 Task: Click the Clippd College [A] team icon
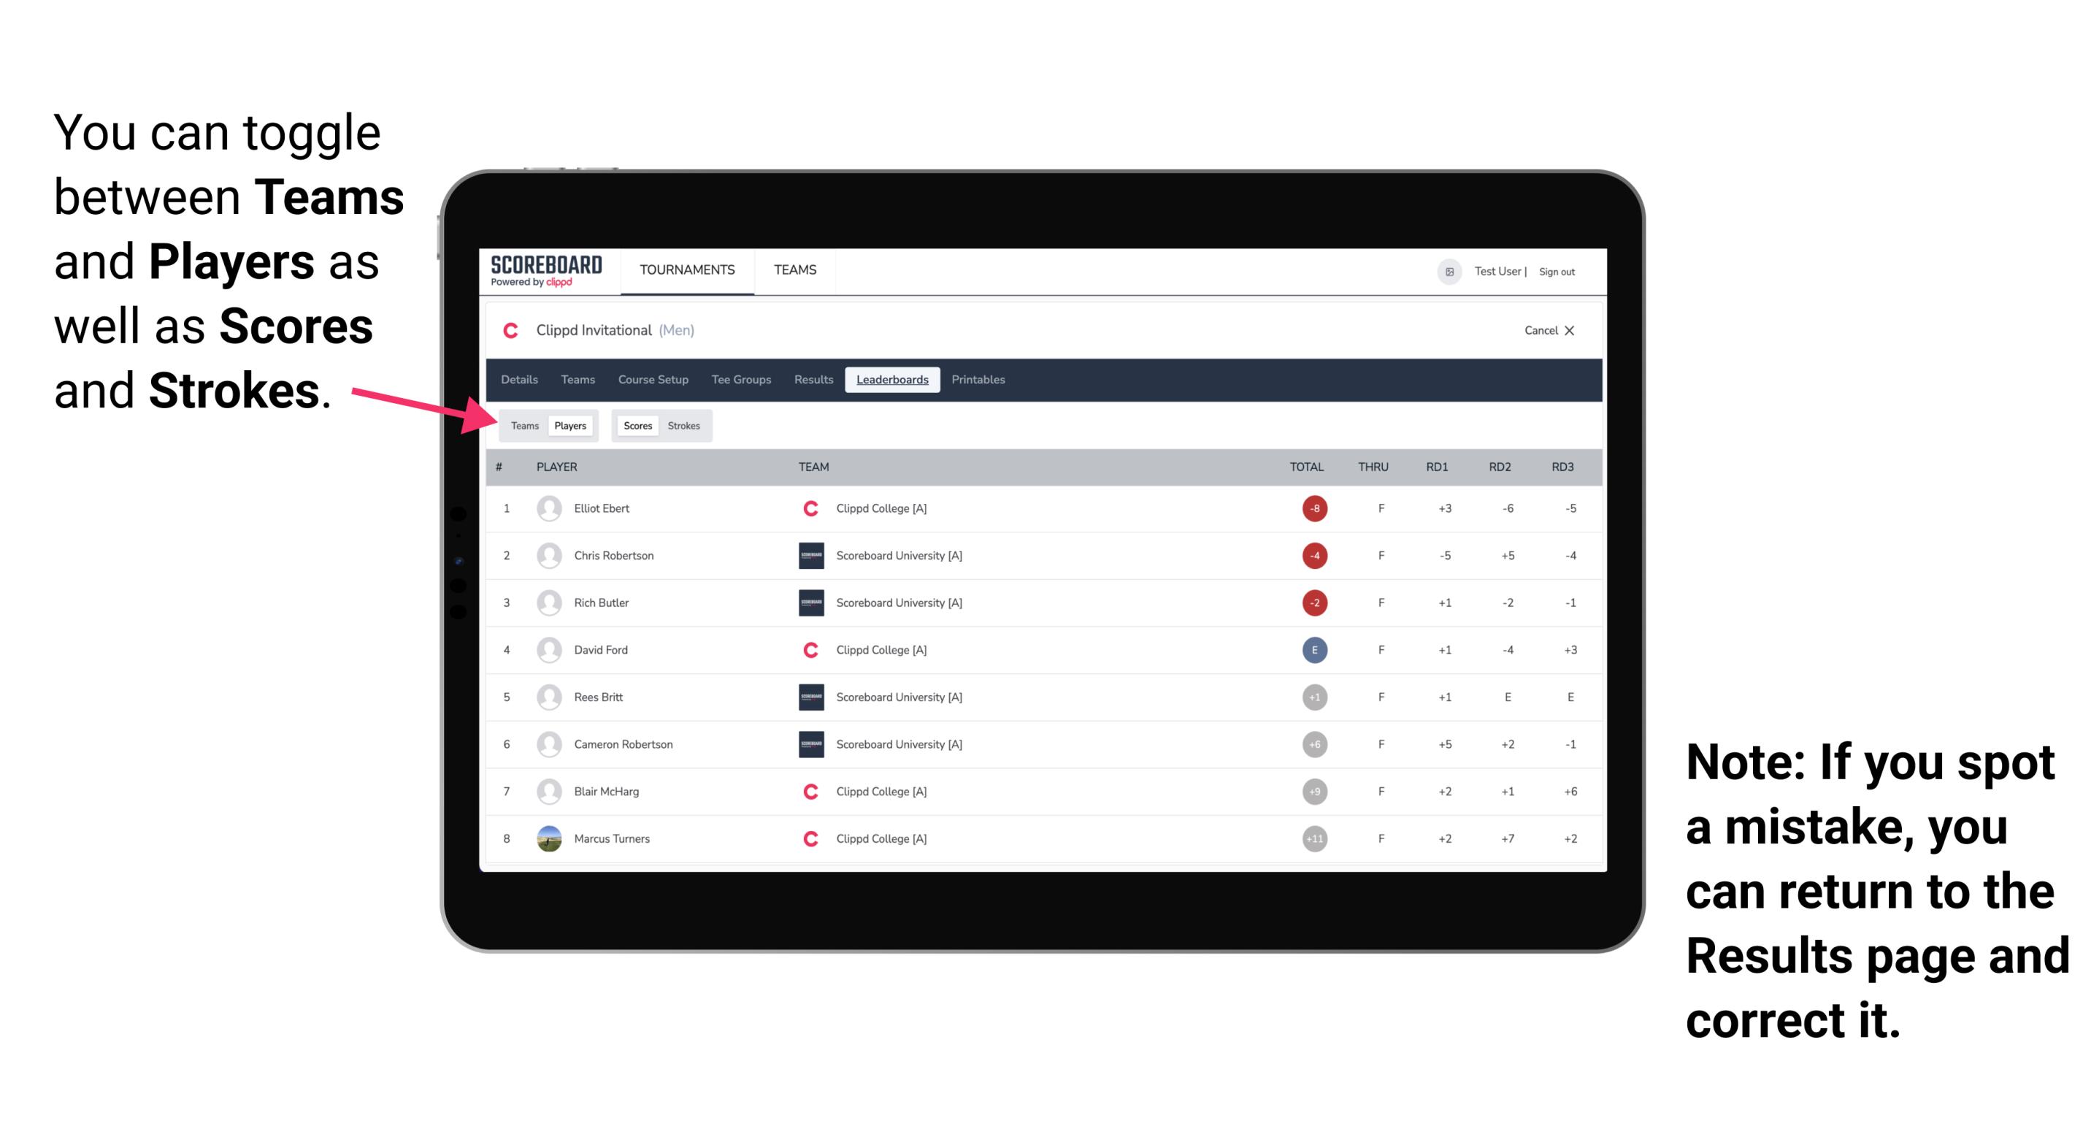point(807,508)
